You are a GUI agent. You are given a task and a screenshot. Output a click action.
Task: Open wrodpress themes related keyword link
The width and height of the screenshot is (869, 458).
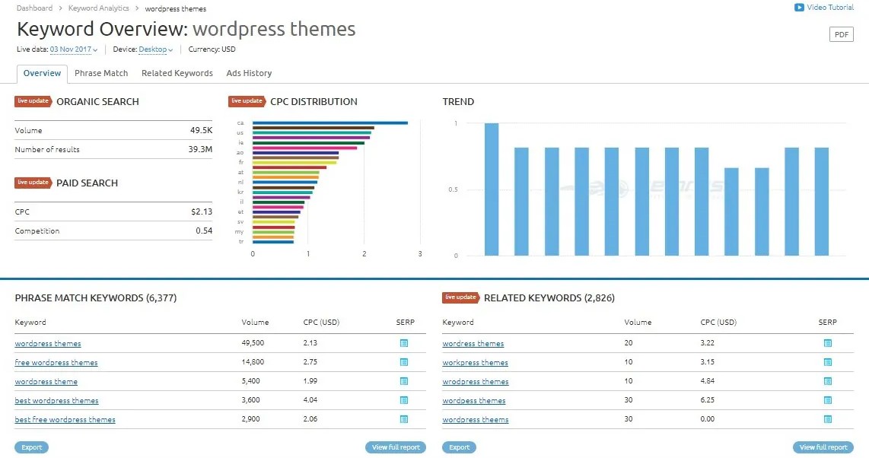476,382
